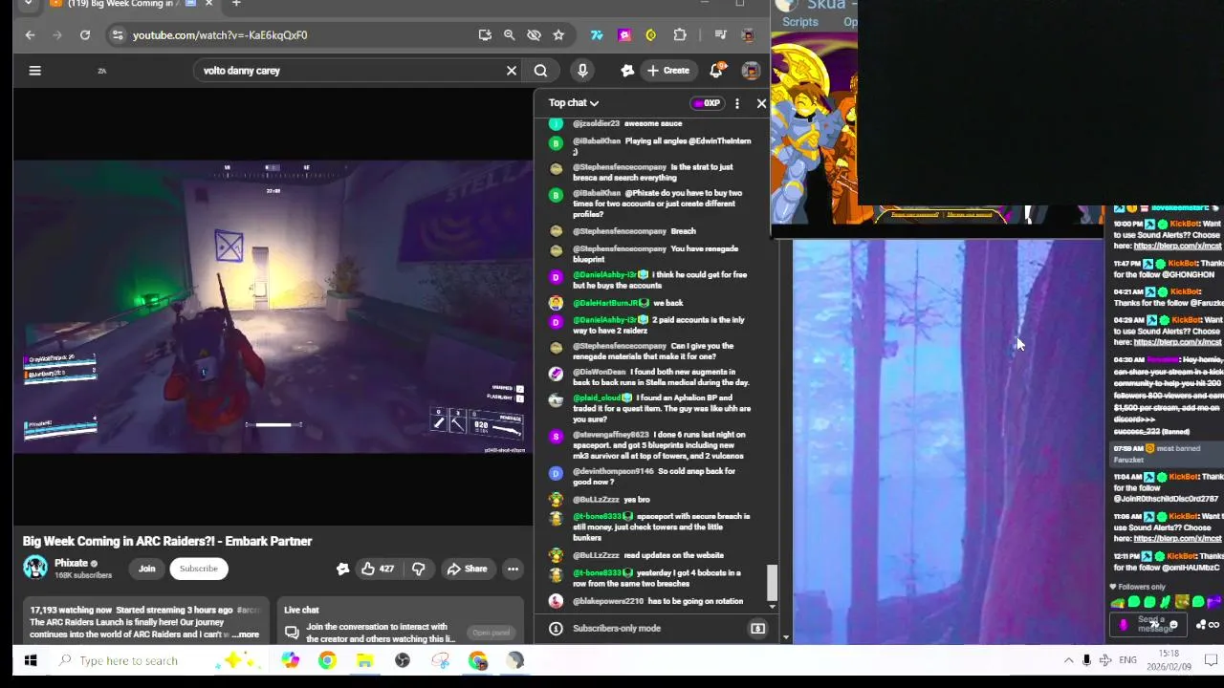The width and height of the screenshot is (1224, 688).
Task: Share the video
Action: [467, 569]
